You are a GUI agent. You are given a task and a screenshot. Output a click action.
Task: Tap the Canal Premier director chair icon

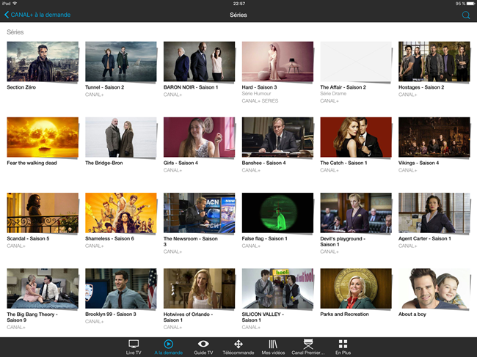pyautogui.click(x=308, y=344)
